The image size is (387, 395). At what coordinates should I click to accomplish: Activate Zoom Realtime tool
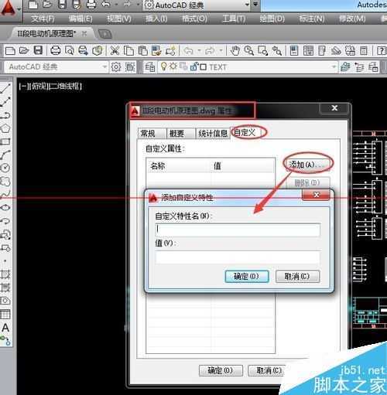(x=249, y=50)
